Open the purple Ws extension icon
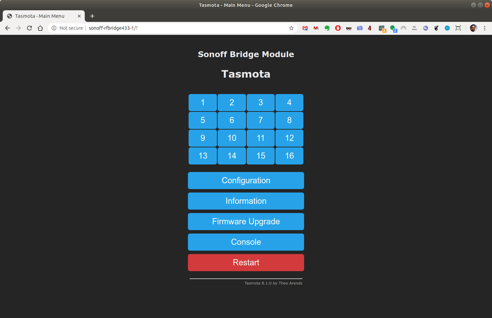The height and width of the screenshot is (318, 492). pyautogui.click(x=425, y=28)
